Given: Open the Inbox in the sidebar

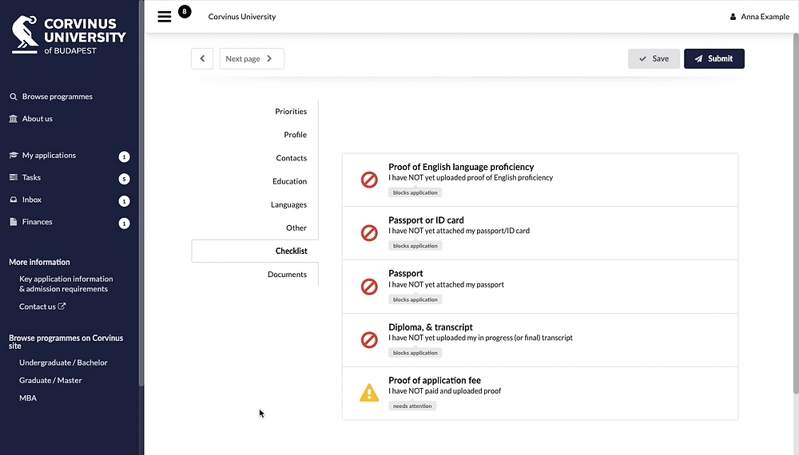Looking at the screenshot, I should (32, 200).
